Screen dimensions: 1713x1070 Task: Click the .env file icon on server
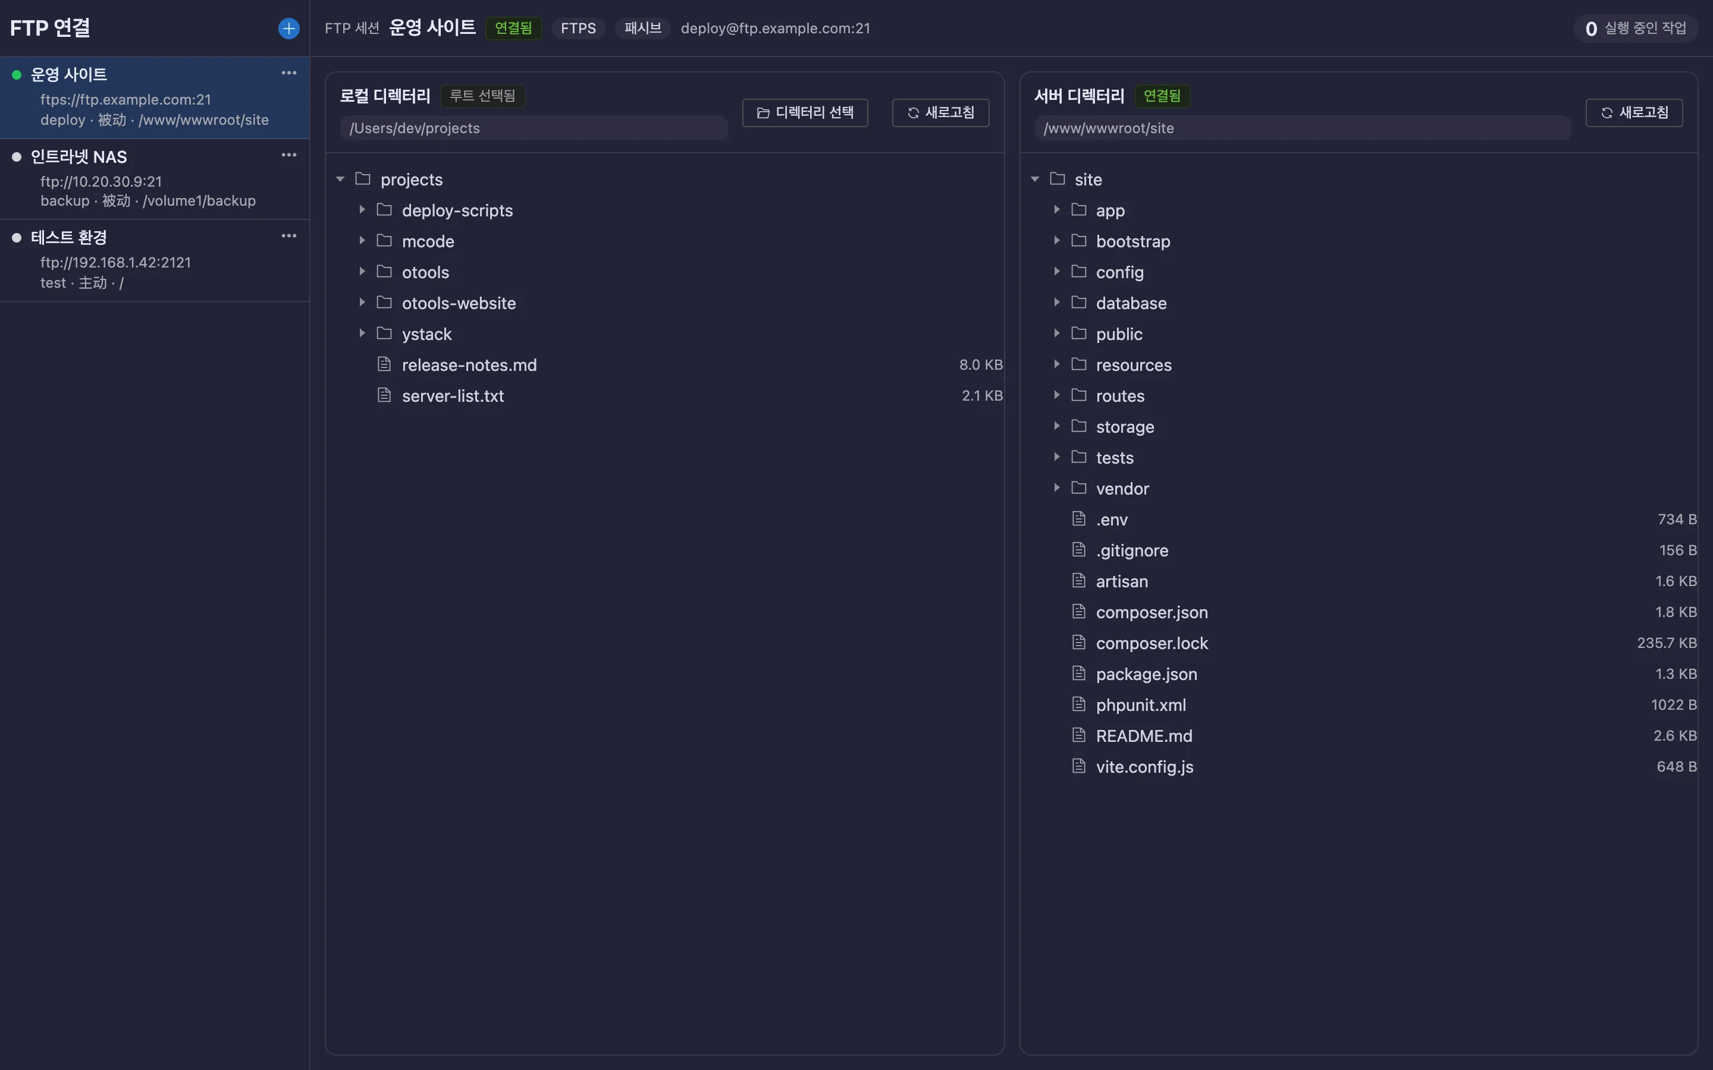(x=1079, y=519)
